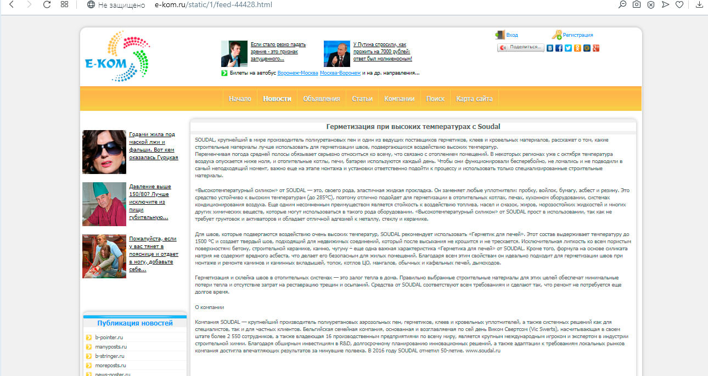Open Начало menu item

[240, 99]
